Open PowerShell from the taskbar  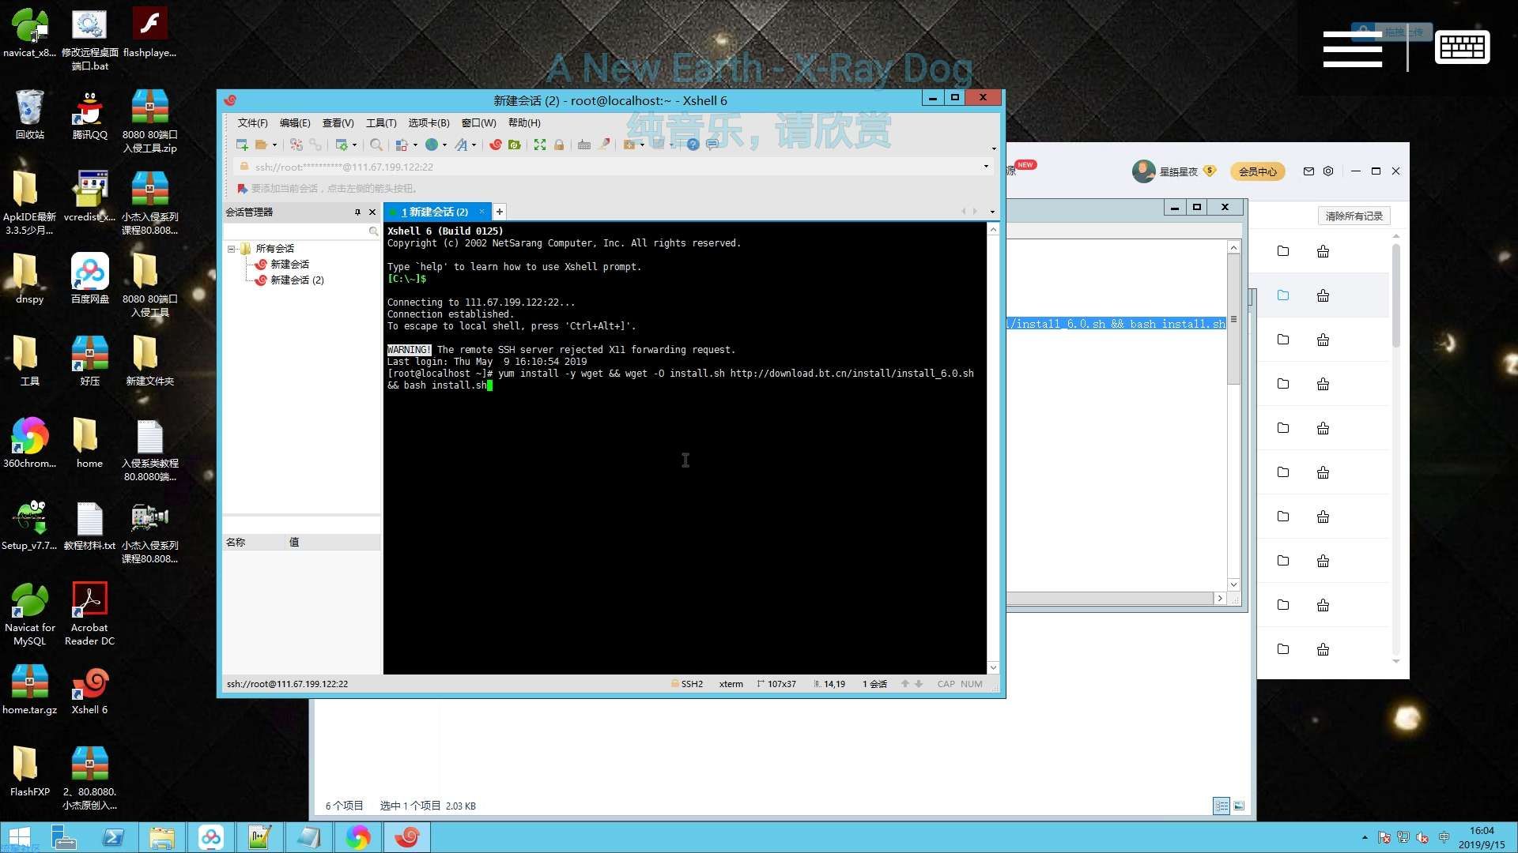pyautogui.click(x=113, y=837)
